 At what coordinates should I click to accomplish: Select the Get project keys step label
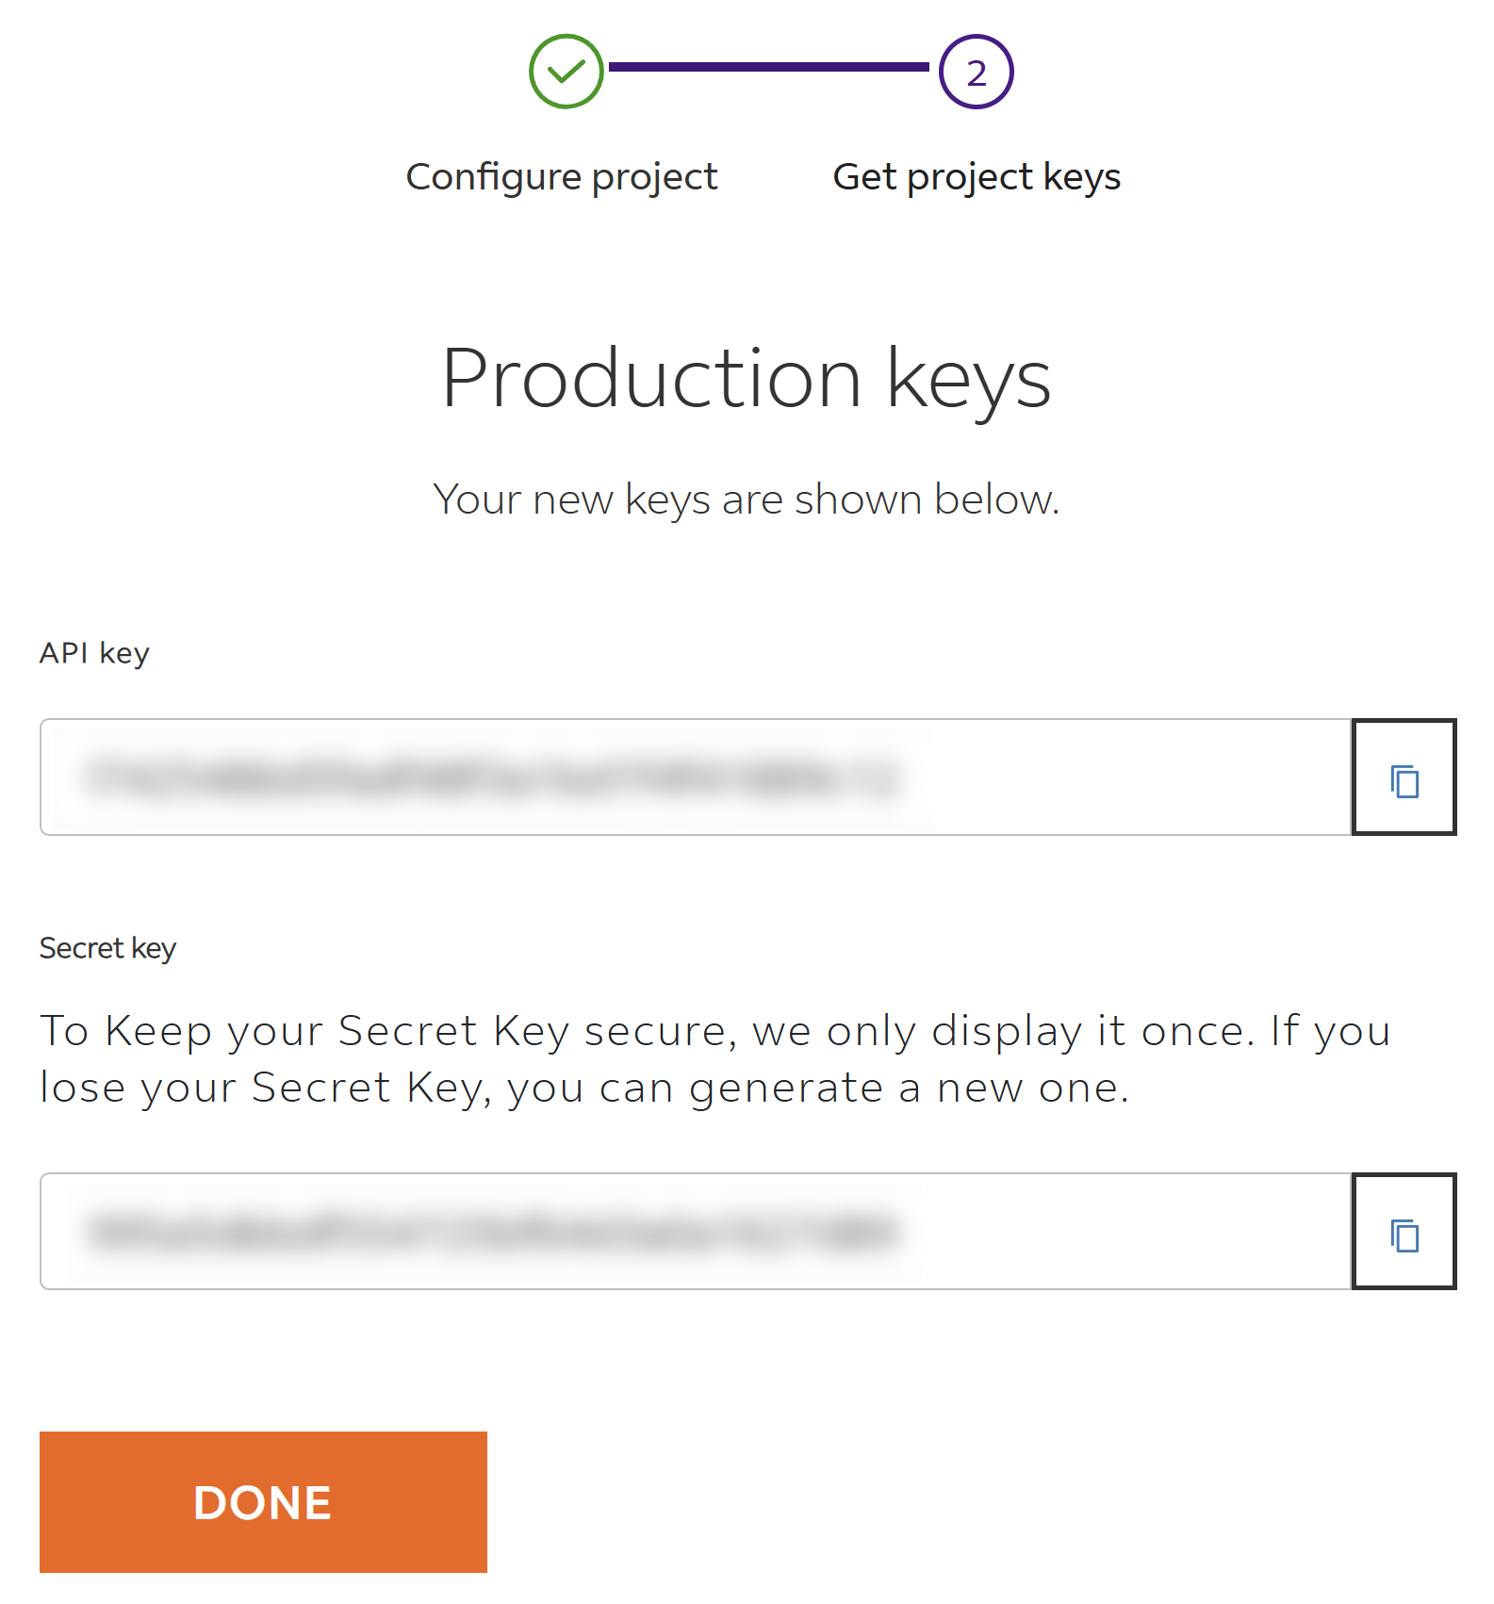point(977,178)
